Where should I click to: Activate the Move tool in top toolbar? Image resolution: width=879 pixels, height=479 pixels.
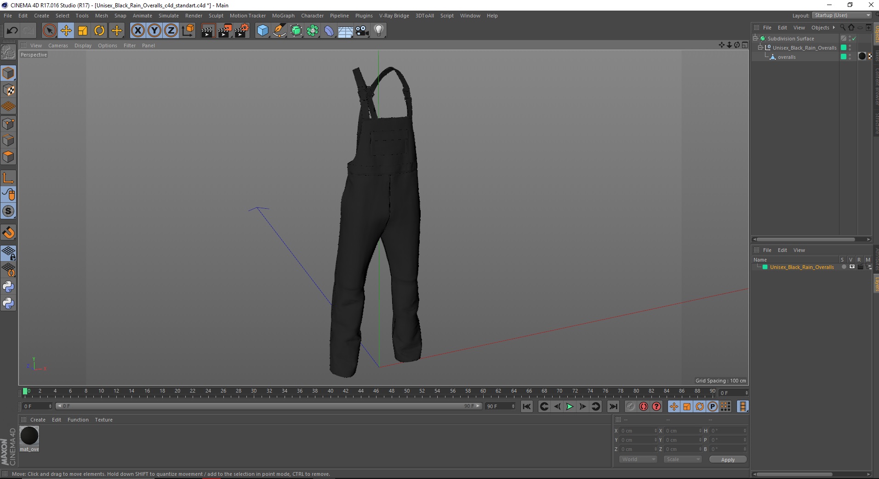66,31
